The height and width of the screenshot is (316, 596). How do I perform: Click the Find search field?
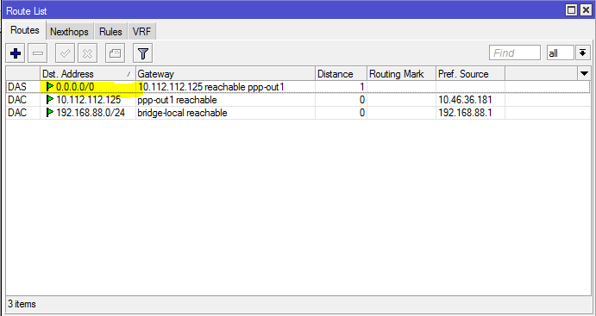pos(515,53)
